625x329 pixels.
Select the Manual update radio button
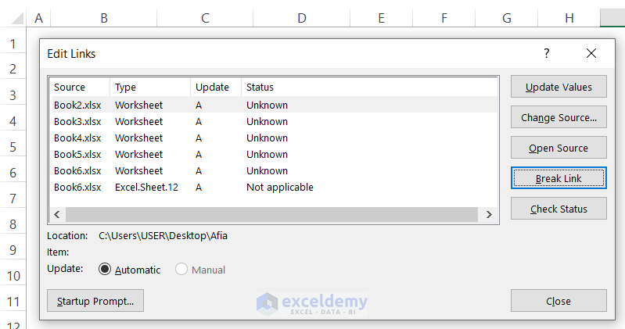pos(181,270)
